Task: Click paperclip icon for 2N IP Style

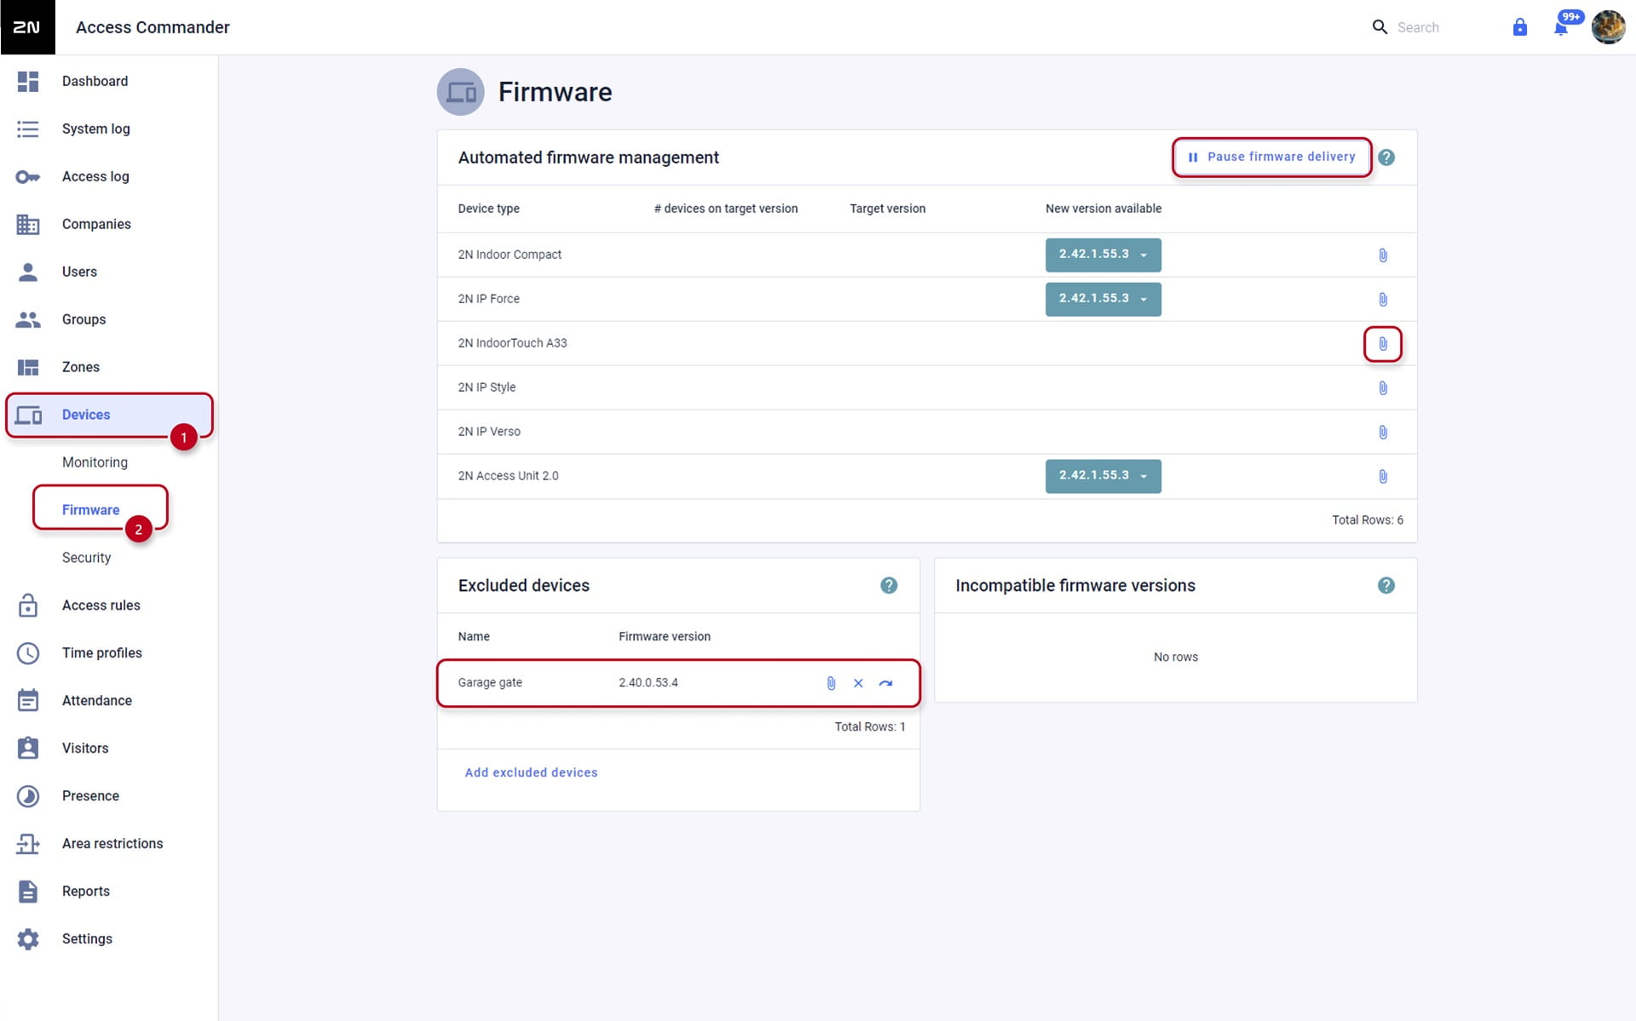Action: (x=1383, y=388)
